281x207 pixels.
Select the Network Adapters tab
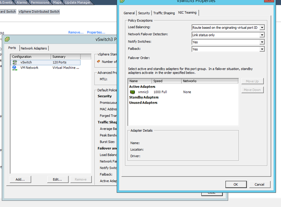click(34, 48)
